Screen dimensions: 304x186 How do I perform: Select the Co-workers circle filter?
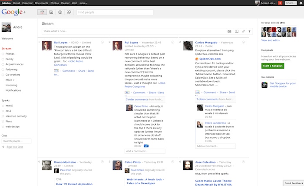(12, 74)
